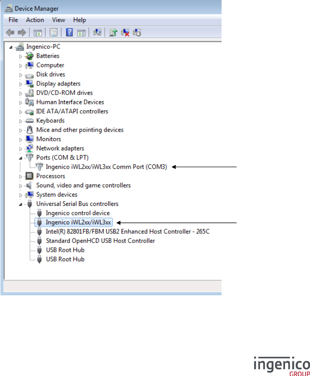Open the File menu
This screenshot has height=376, width=310.
[13, 20]
